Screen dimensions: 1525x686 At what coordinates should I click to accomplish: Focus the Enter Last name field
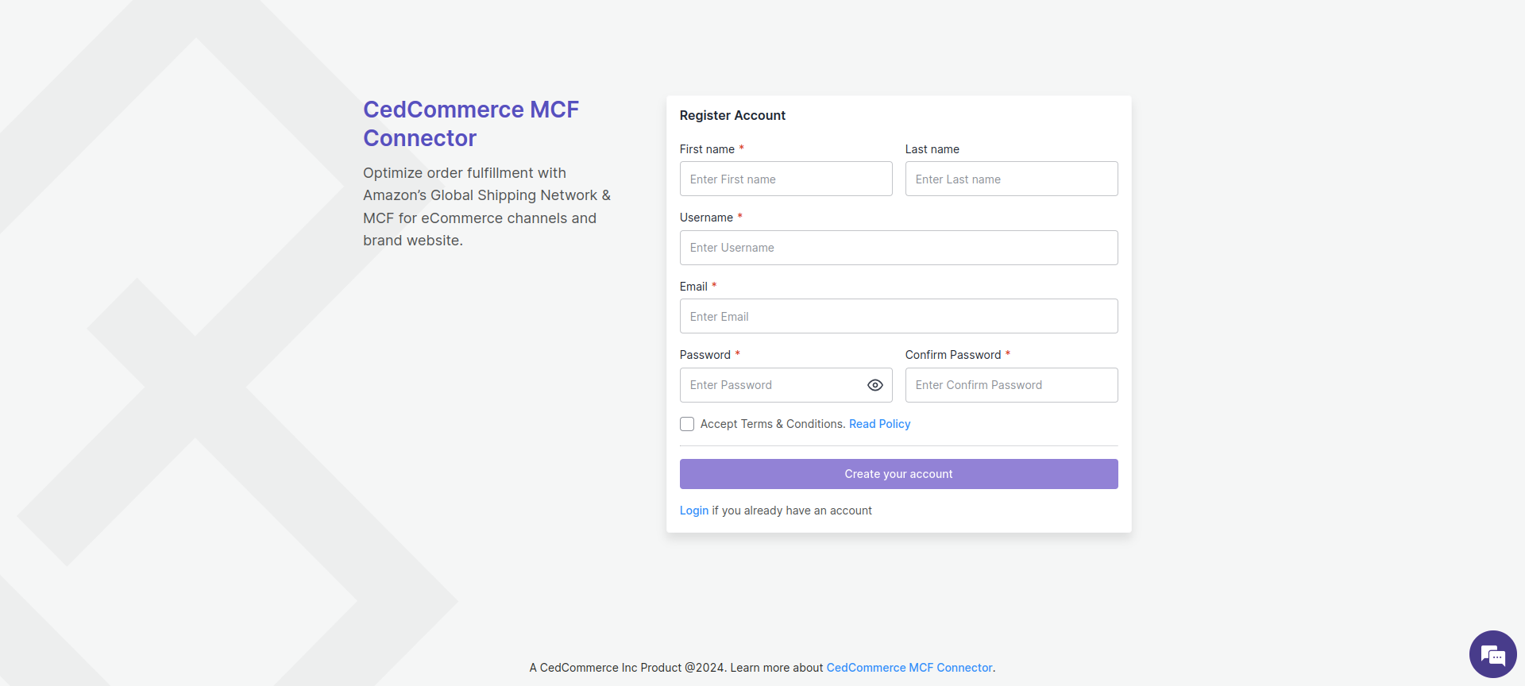coord(1011,179)
